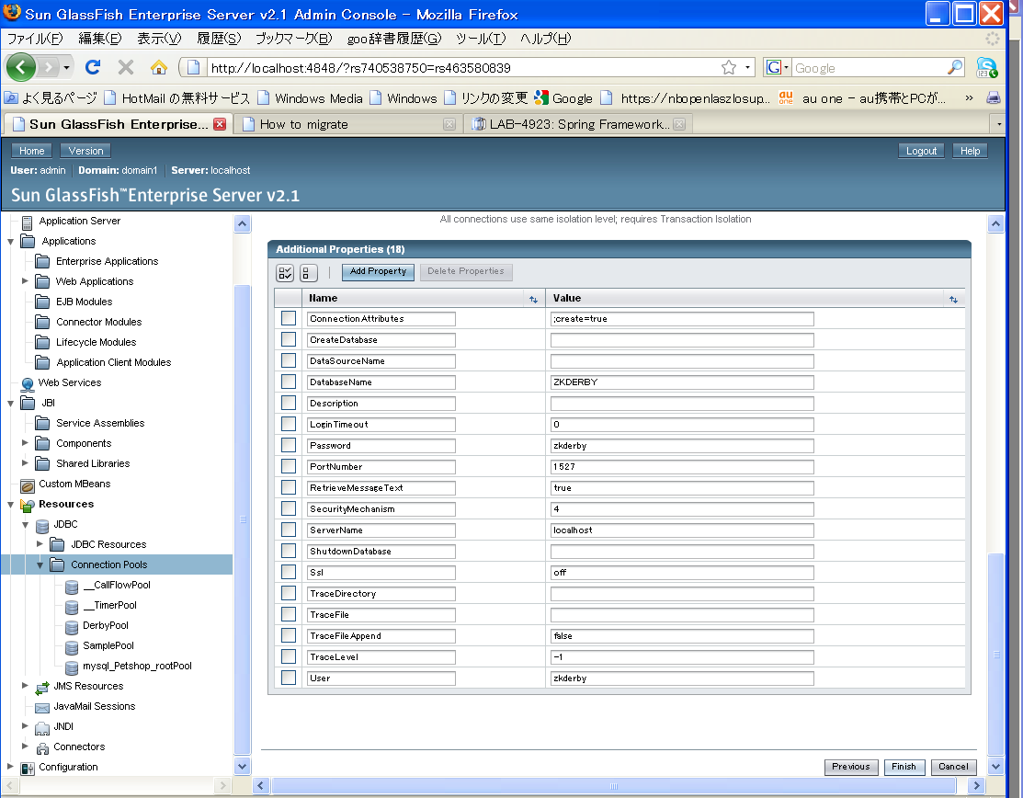Click the Google search magnifier icon
Screen dimensions: 1023x798
coord(954,67)
